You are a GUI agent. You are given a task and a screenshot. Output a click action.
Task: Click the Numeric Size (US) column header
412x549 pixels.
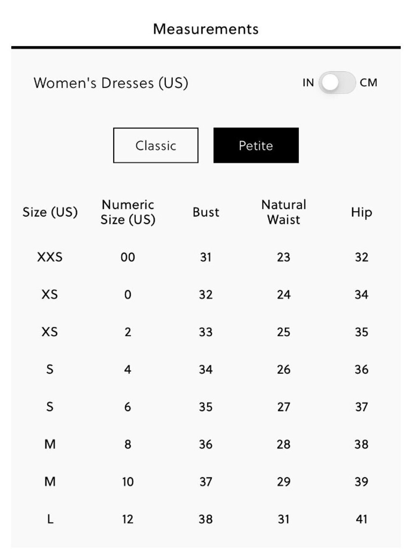pyautogui.click(x=128, y=212)
